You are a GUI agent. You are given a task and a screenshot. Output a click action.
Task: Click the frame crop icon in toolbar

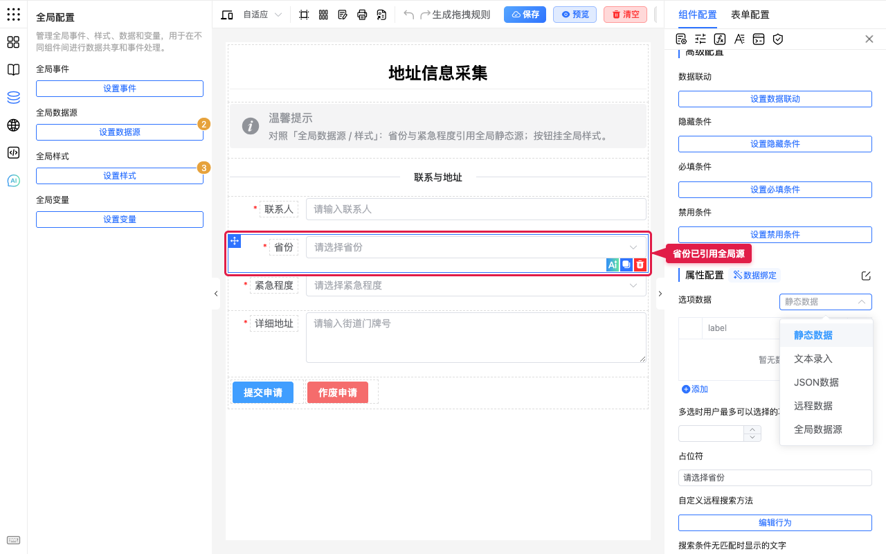304,15
